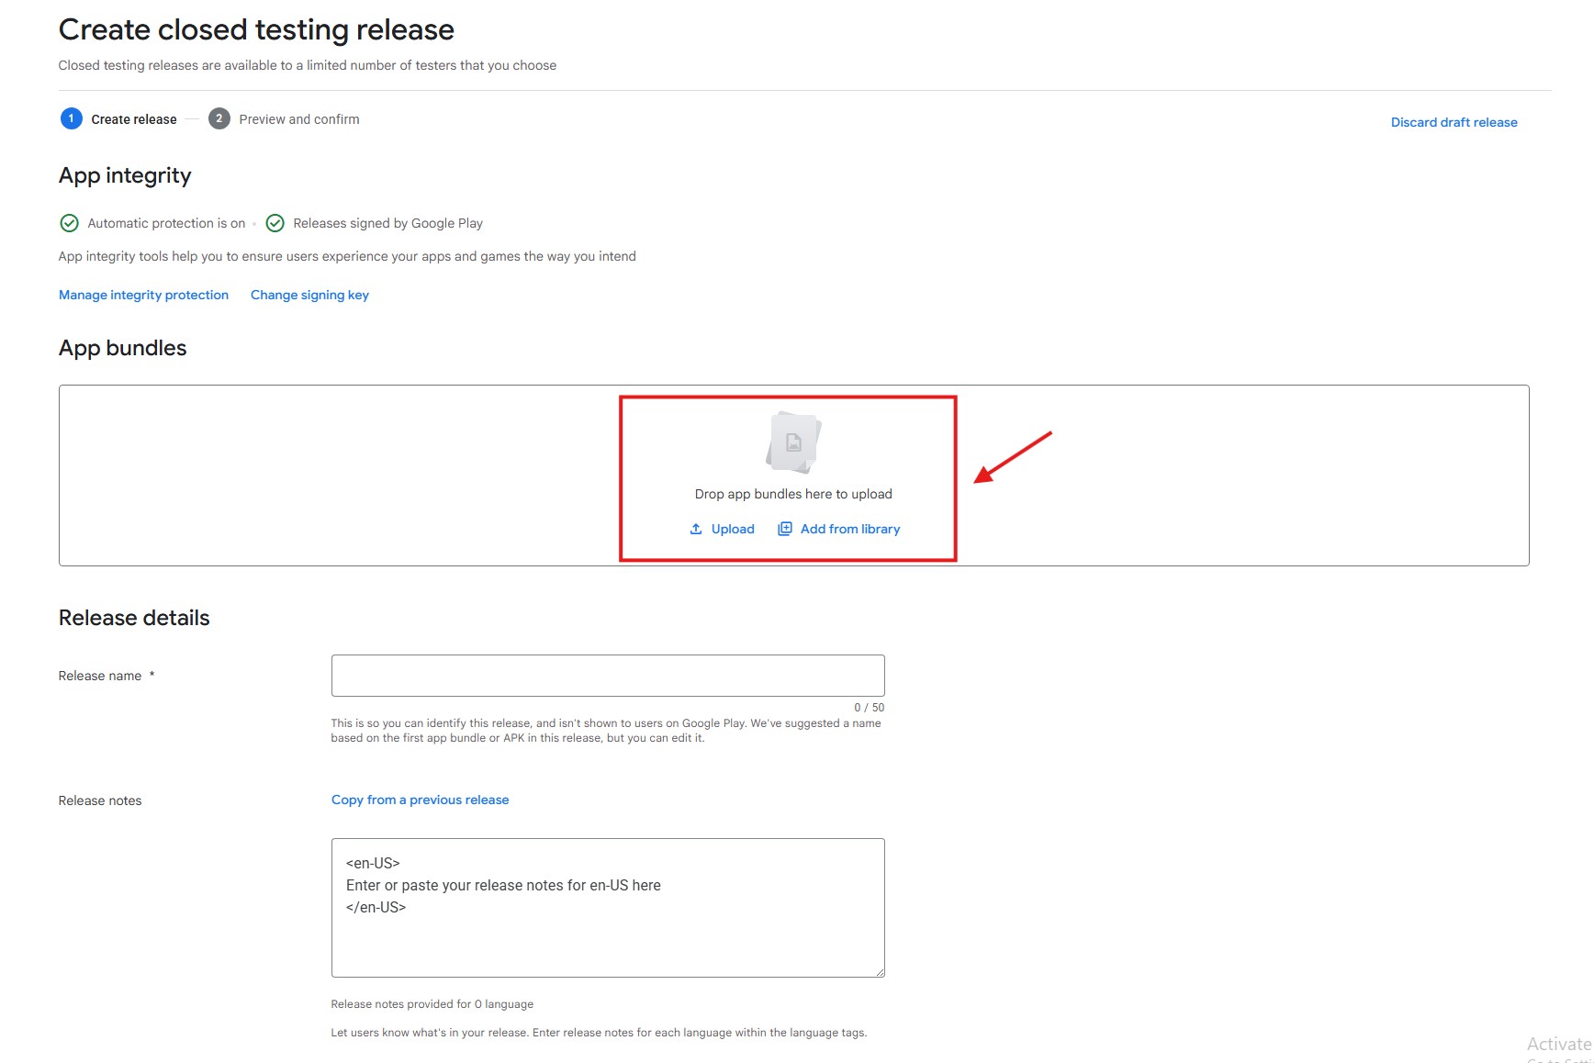
Task: Open the Change signing key link
Action: pos(309,295)
